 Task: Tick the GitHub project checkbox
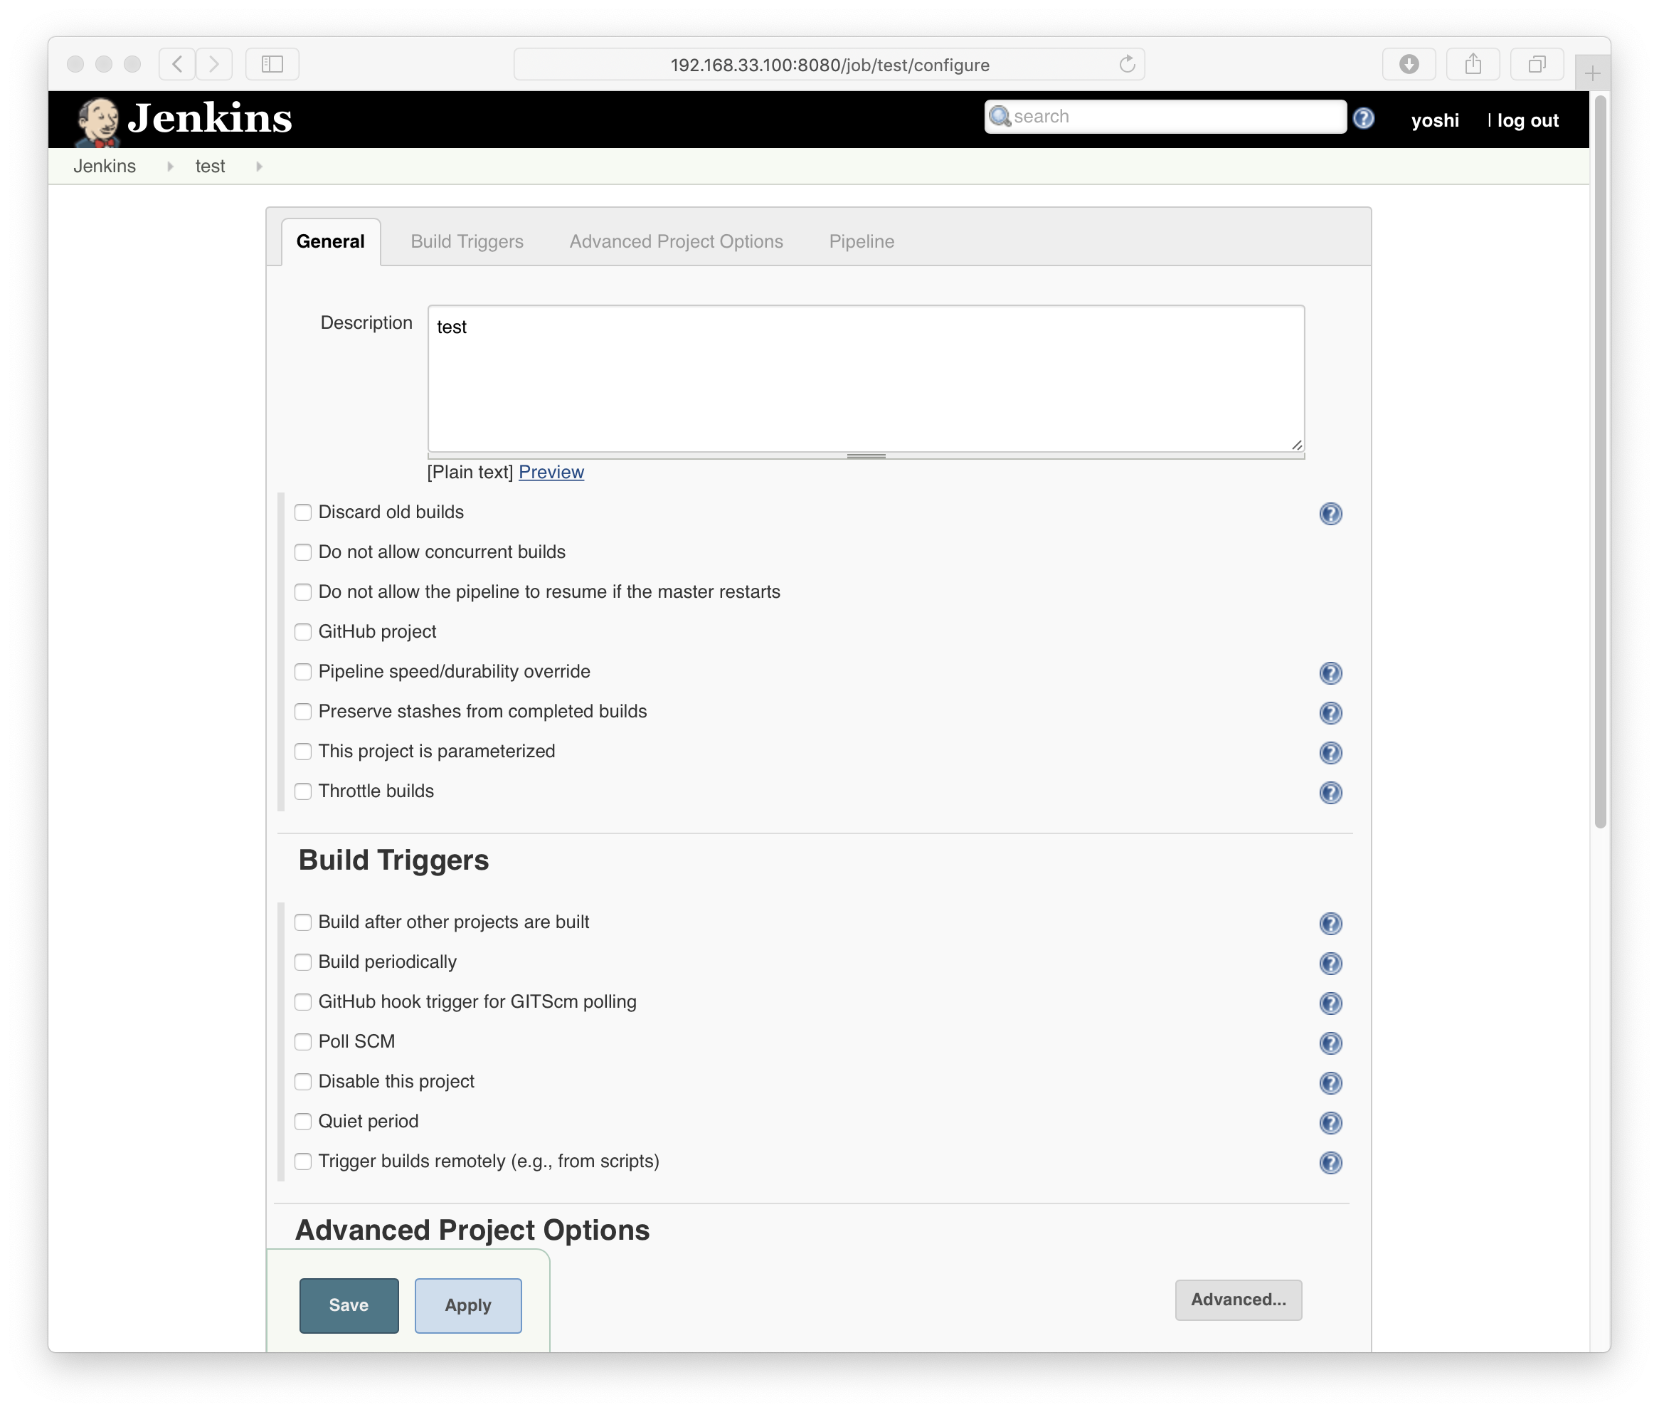302,633
